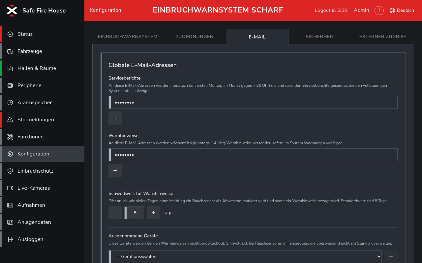View Live-Kameras

click(x=42, y=188)
